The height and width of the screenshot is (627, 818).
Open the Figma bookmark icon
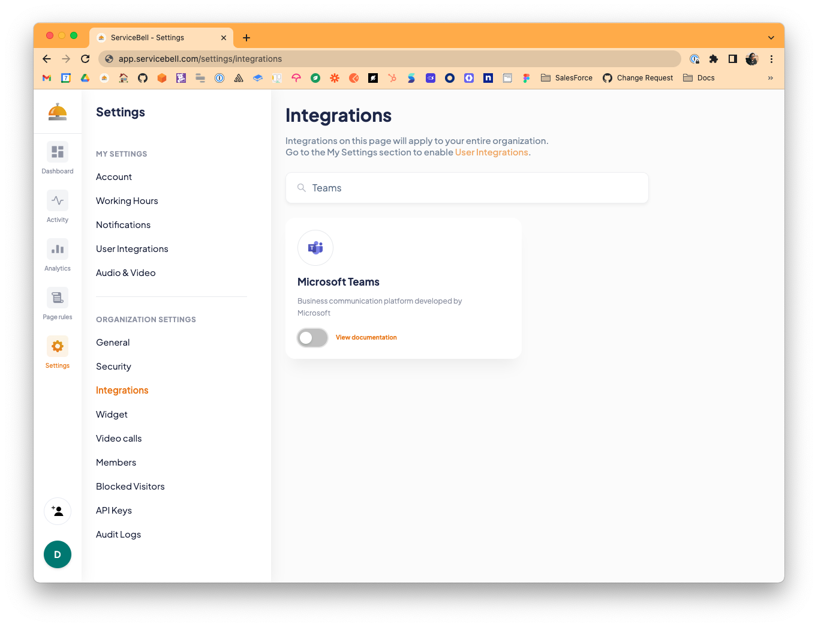[x=527, y=78]
